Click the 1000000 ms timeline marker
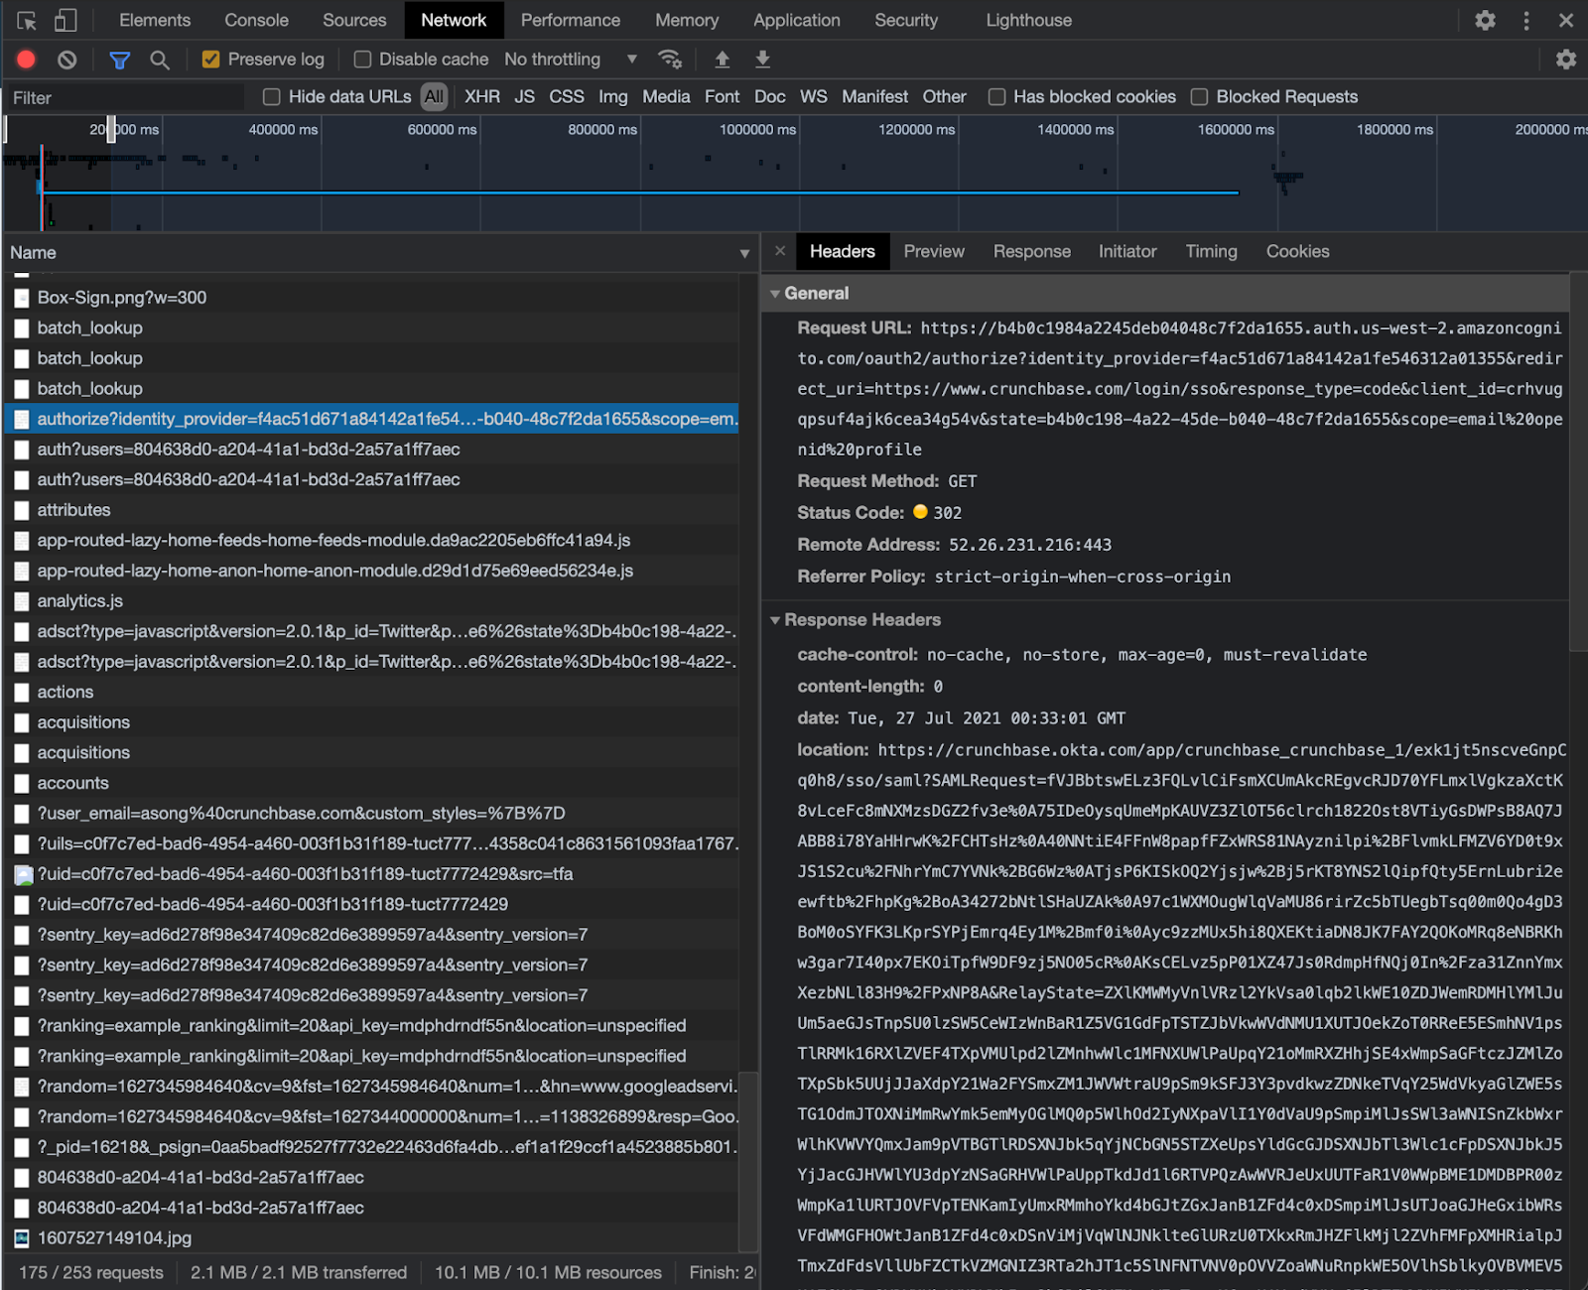This screenshot has width=1588, height=1290. 757,129
